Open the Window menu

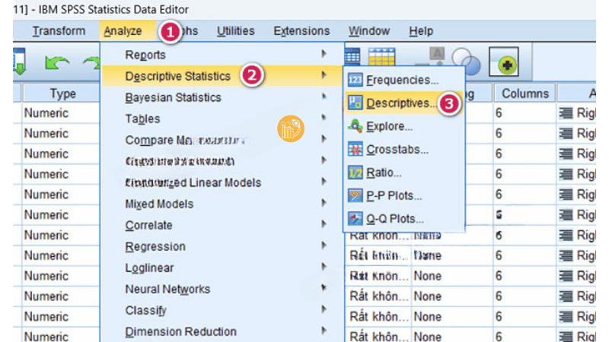coord(369,31)
